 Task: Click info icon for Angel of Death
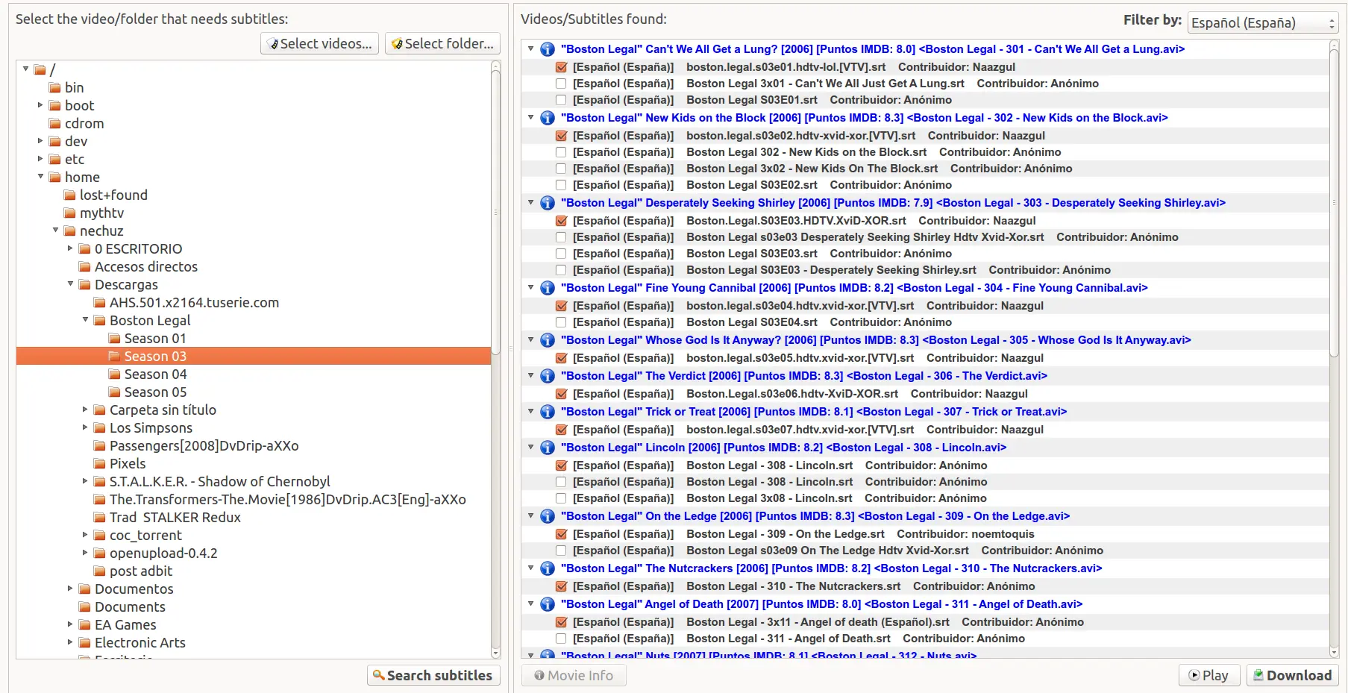[547, 604]
